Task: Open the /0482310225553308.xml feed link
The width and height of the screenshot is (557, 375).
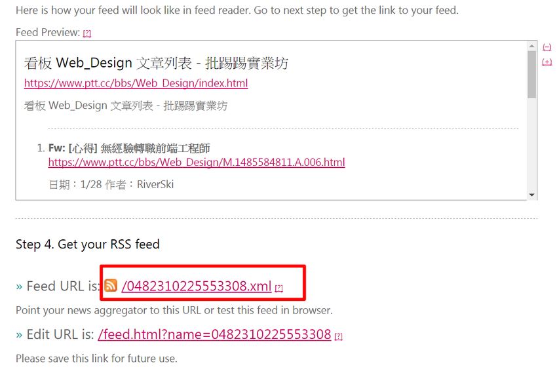Action: tap(197, 286)
